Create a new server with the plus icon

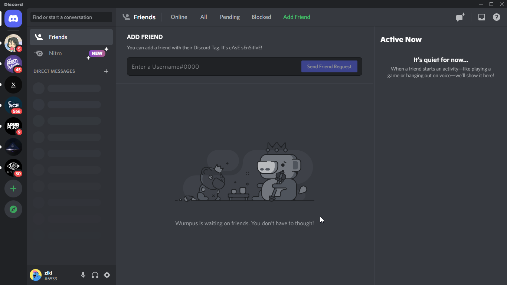(13, 189)
